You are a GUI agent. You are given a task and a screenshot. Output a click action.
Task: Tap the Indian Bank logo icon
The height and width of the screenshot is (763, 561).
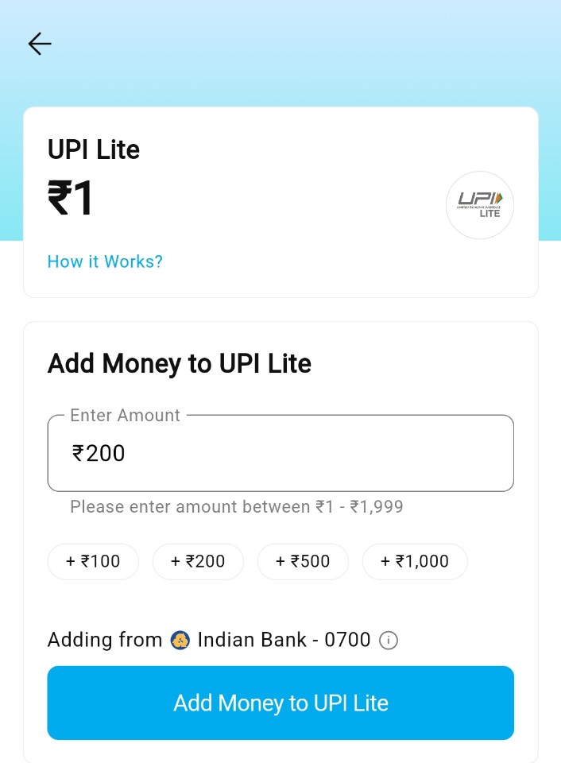(180, 640)
